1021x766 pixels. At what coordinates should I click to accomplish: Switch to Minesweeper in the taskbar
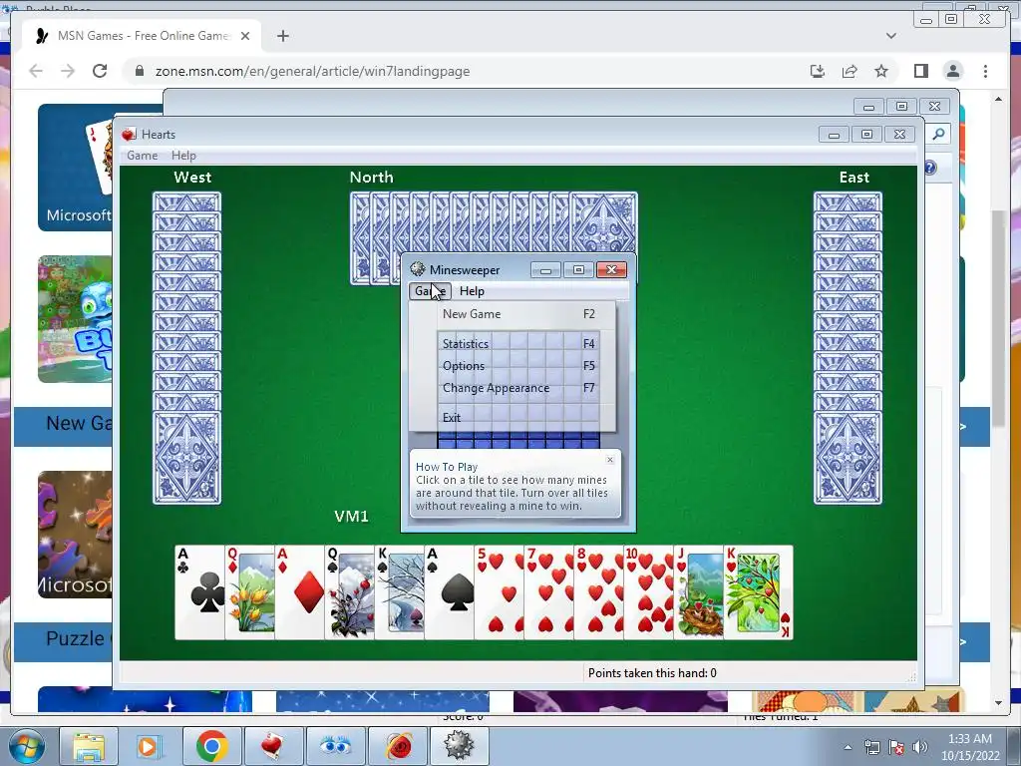pyautogui.click(x=459, y=746)
